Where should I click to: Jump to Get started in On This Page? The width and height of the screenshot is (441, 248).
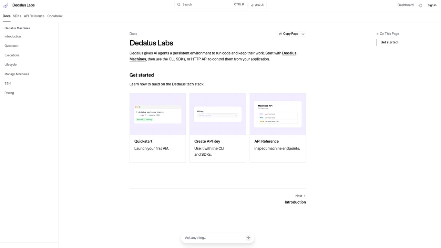click(x=389, y=42)
